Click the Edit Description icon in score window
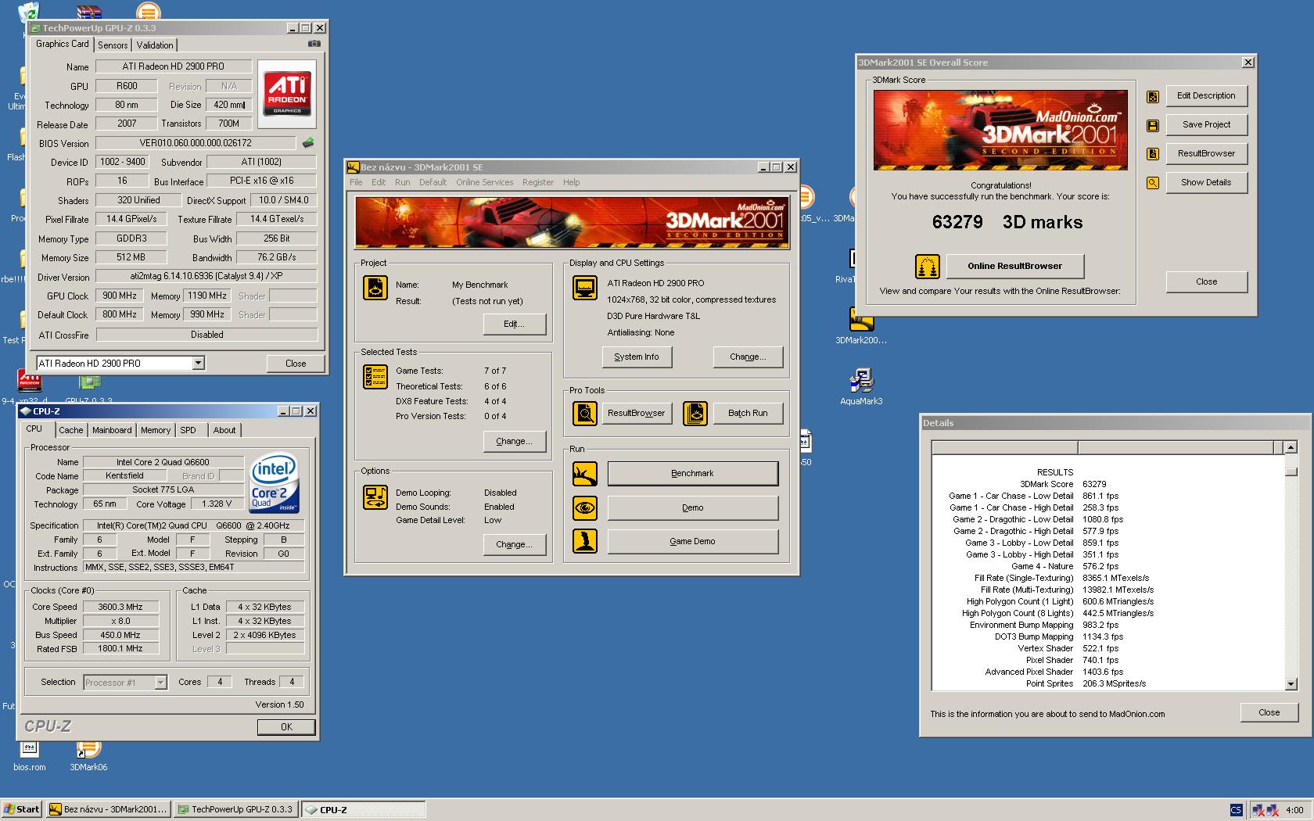This screenshot has height=821, width=1314. 1152,97
